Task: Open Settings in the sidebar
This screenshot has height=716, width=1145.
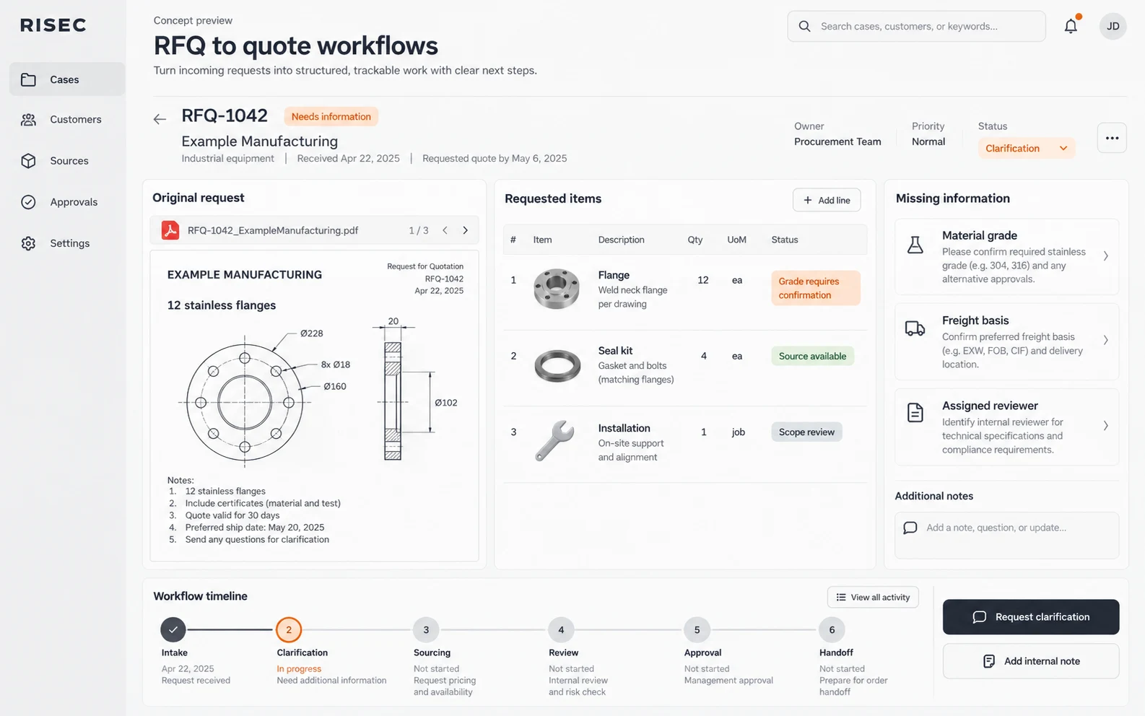Action: pos(67,243)
